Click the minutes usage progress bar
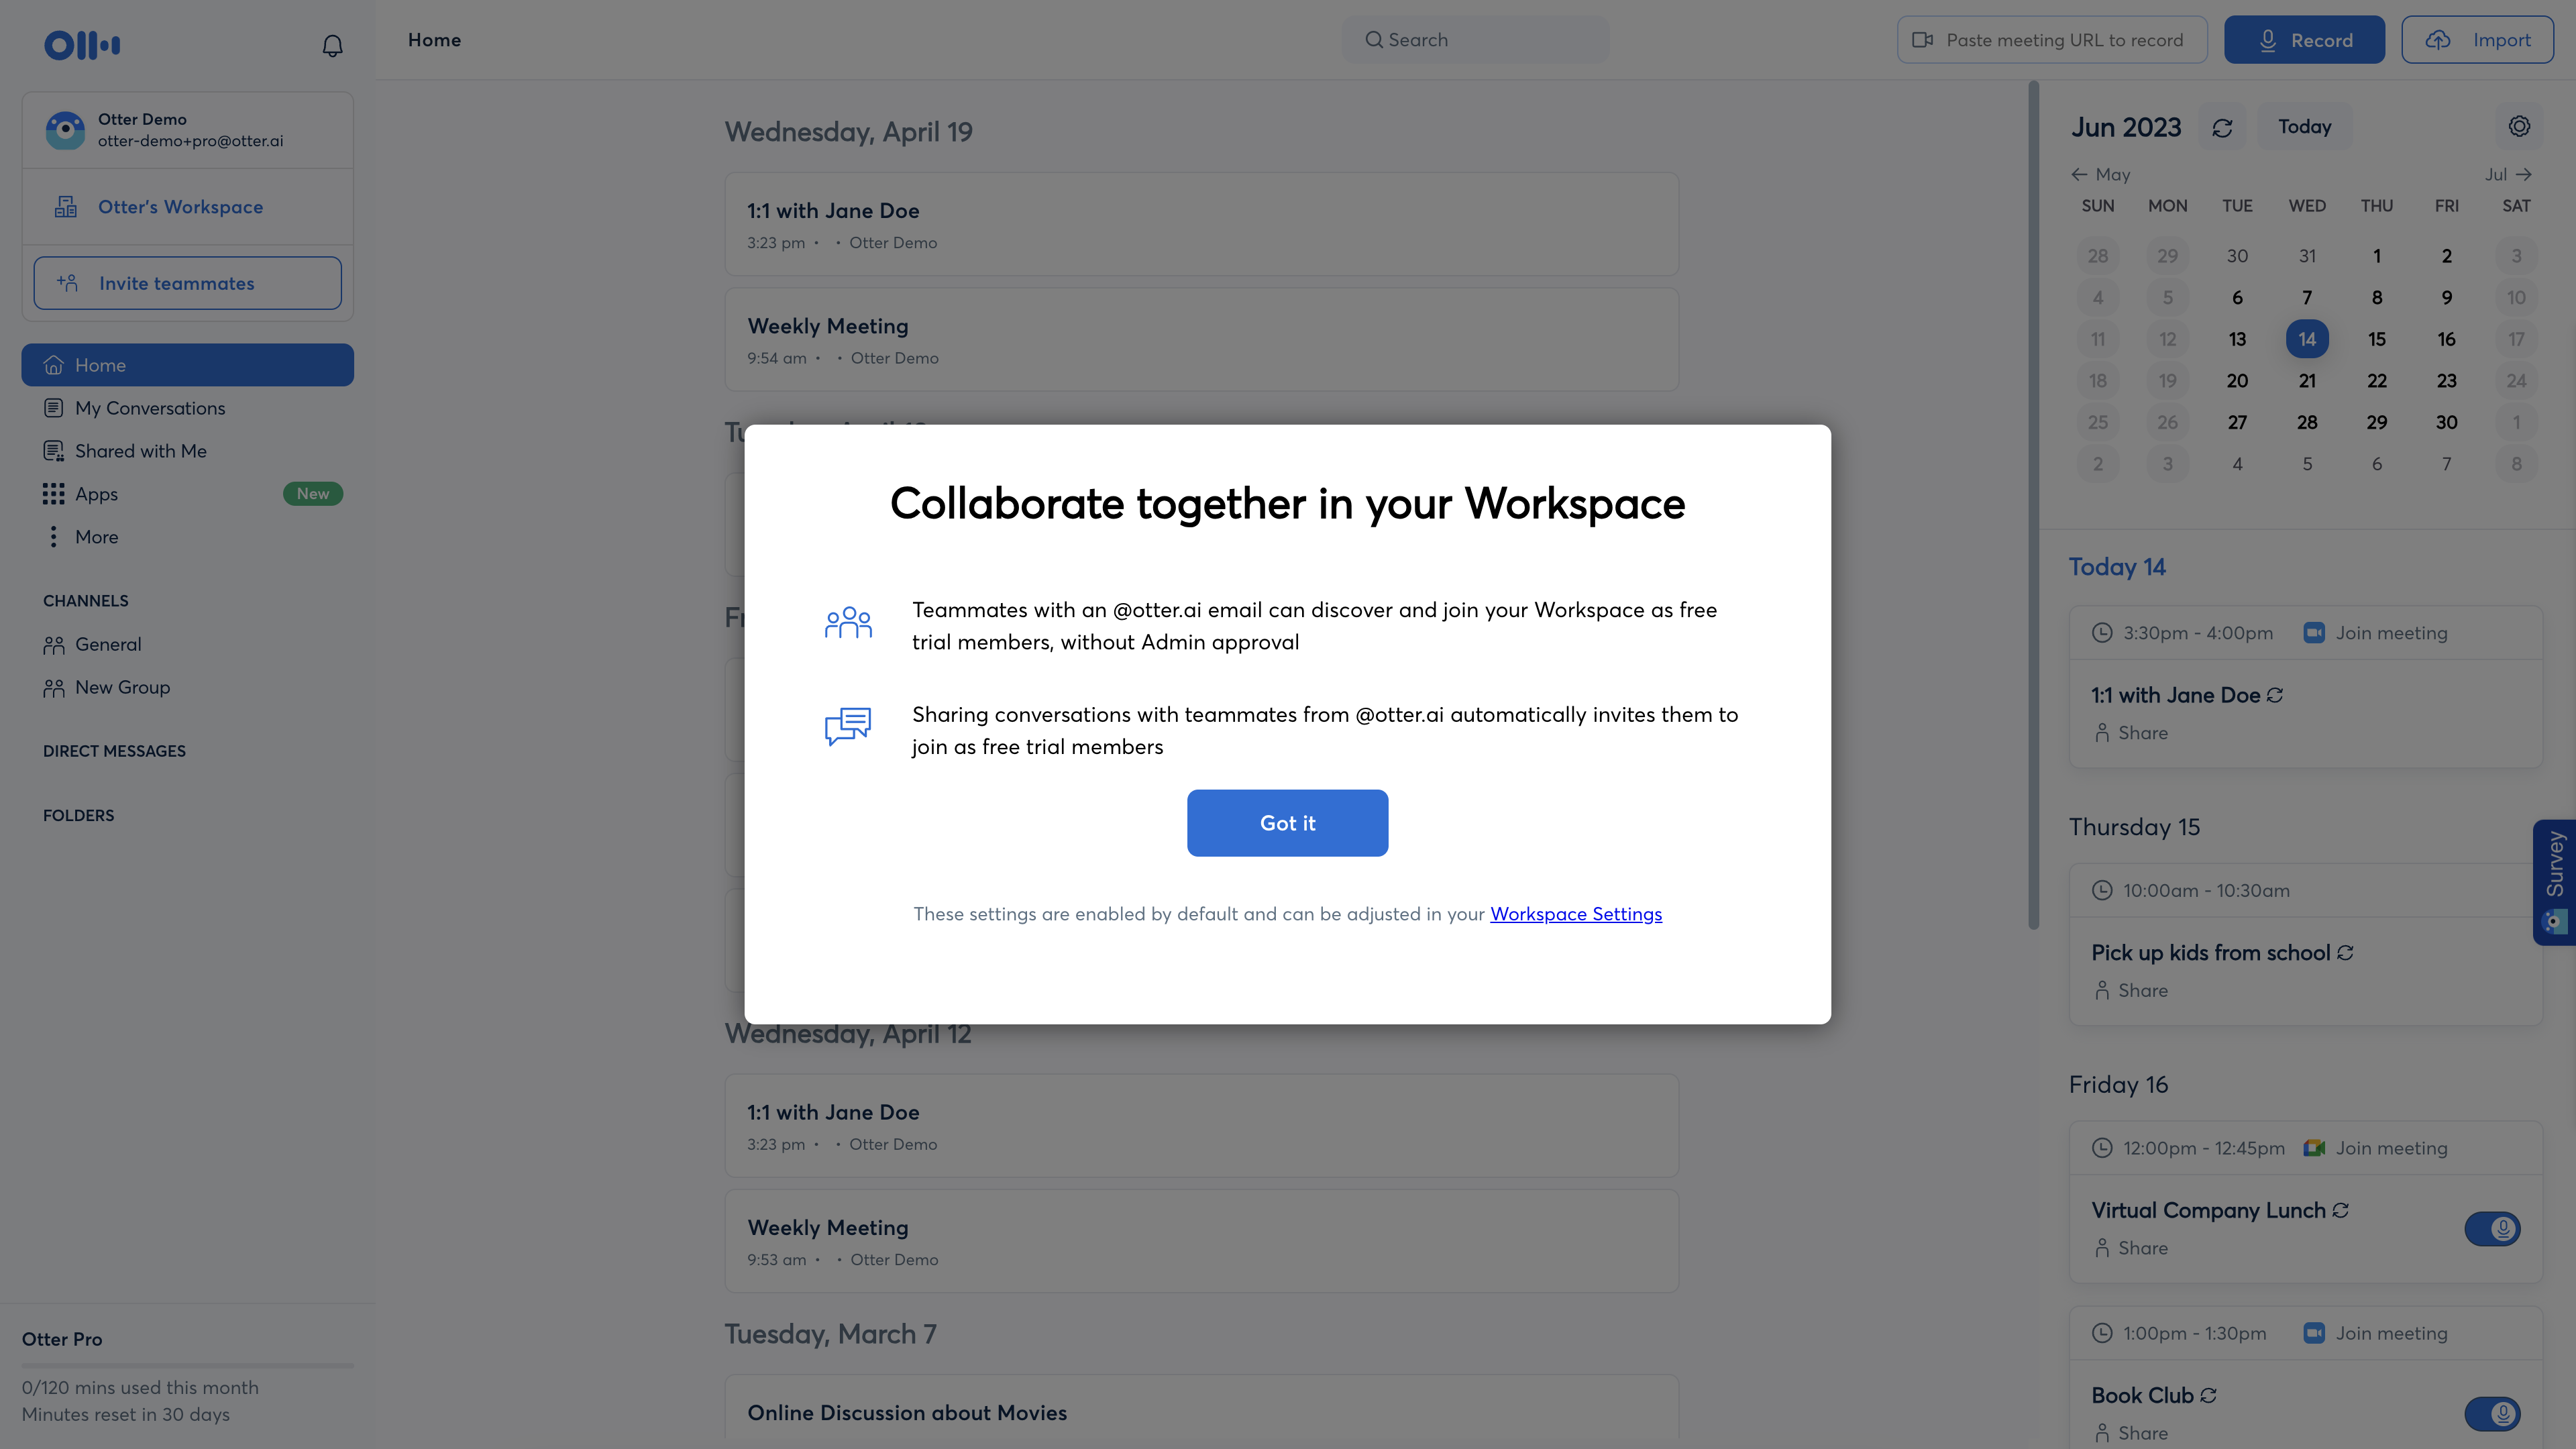The height and width of the screenshot is (1449, 2576). click(x=188, y=1365)
